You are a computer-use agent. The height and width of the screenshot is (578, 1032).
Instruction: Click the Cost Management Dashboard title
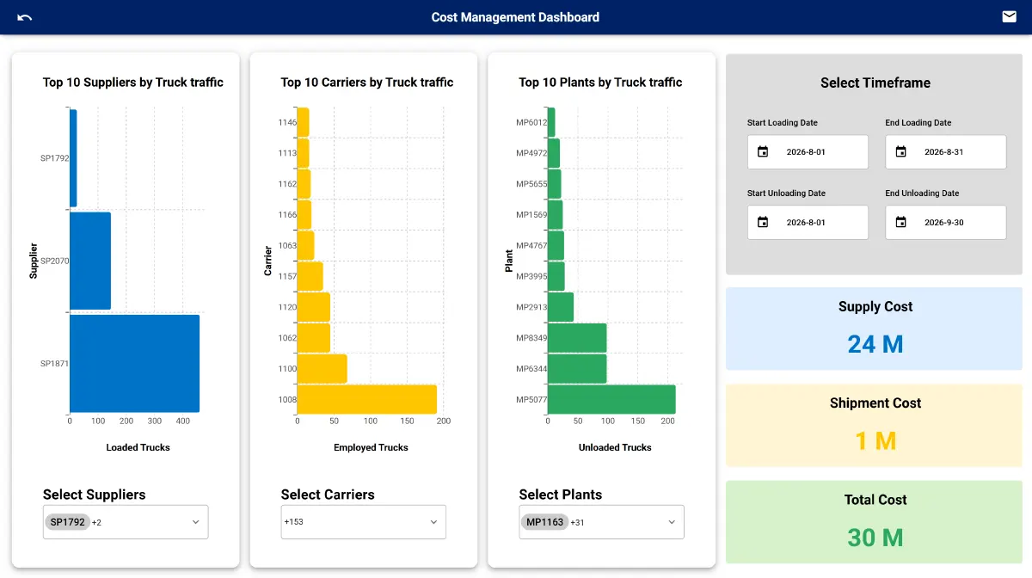click(515, 17)
